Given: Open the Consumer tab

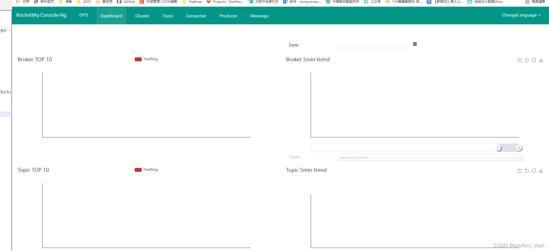Looking at the screenshot, I should coord(196,16).
